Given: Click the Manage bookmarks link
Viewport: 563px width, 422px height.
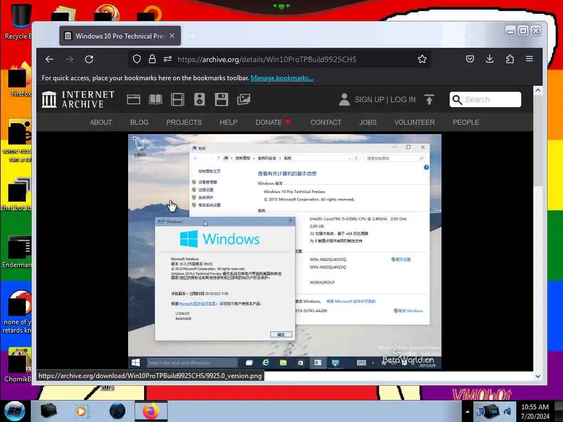Looking at the screenshot, I should tap(282, 78).
